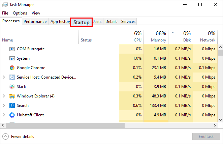Select the Slack app icon
The image size is (223, 144).
click(12, 87)
